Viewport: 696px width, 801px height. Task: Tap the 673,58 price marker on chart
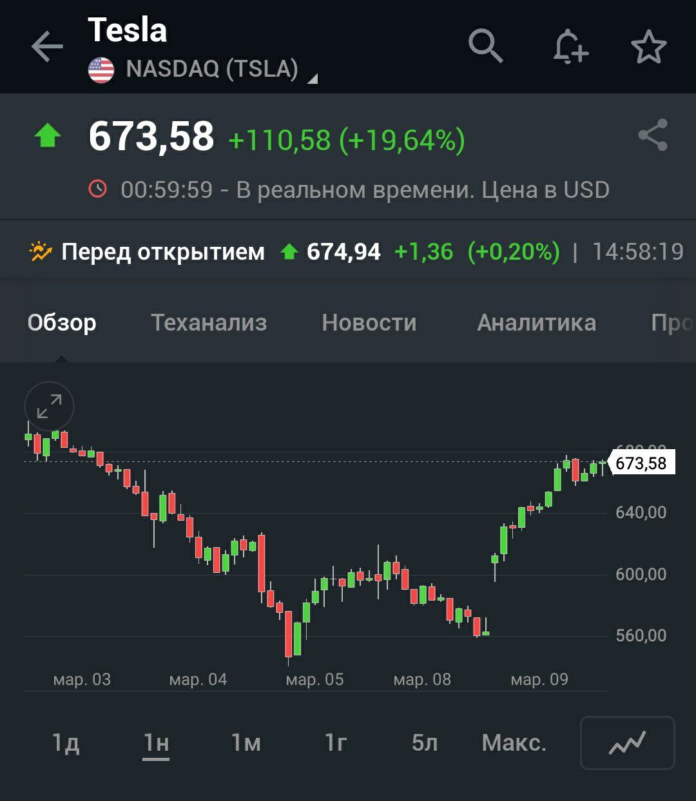coord(641,463)
